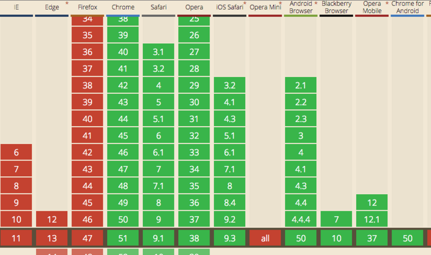
Task: Select the Chrome column header
Action: pos(123,7)
